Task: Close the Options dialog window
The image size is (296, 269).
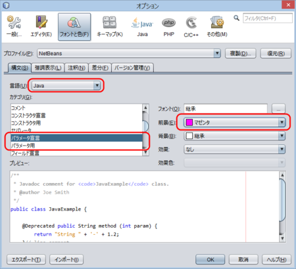Action: click(288, 5)
